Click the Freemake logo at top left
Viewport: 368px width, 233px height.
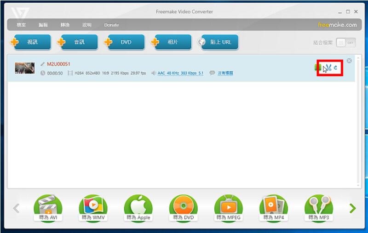(20, 13)
